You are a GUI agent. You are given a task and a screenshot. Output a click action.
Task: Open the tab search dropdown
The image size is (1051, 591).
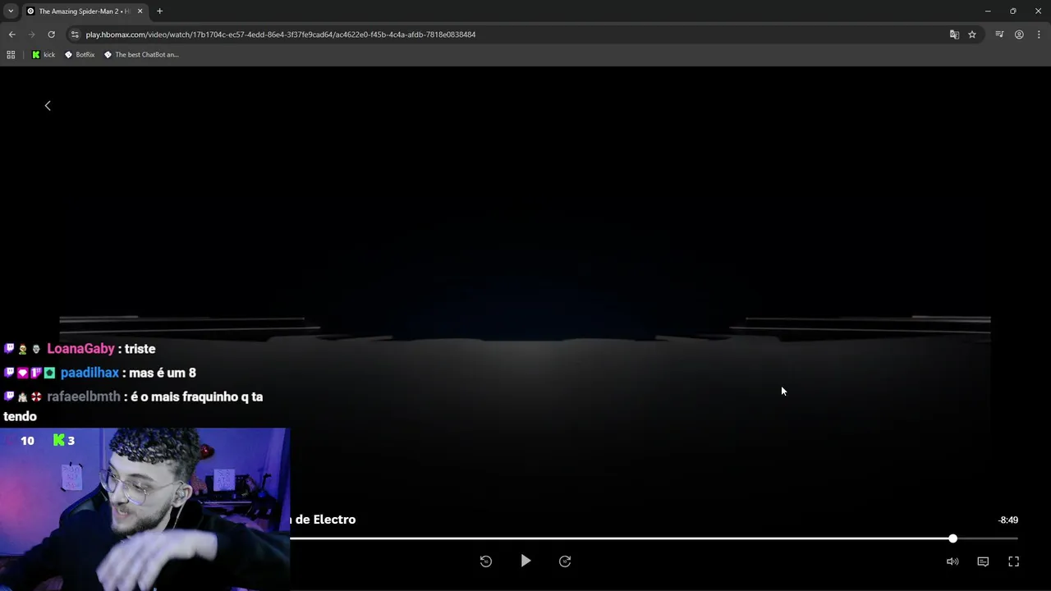(11, 11)
